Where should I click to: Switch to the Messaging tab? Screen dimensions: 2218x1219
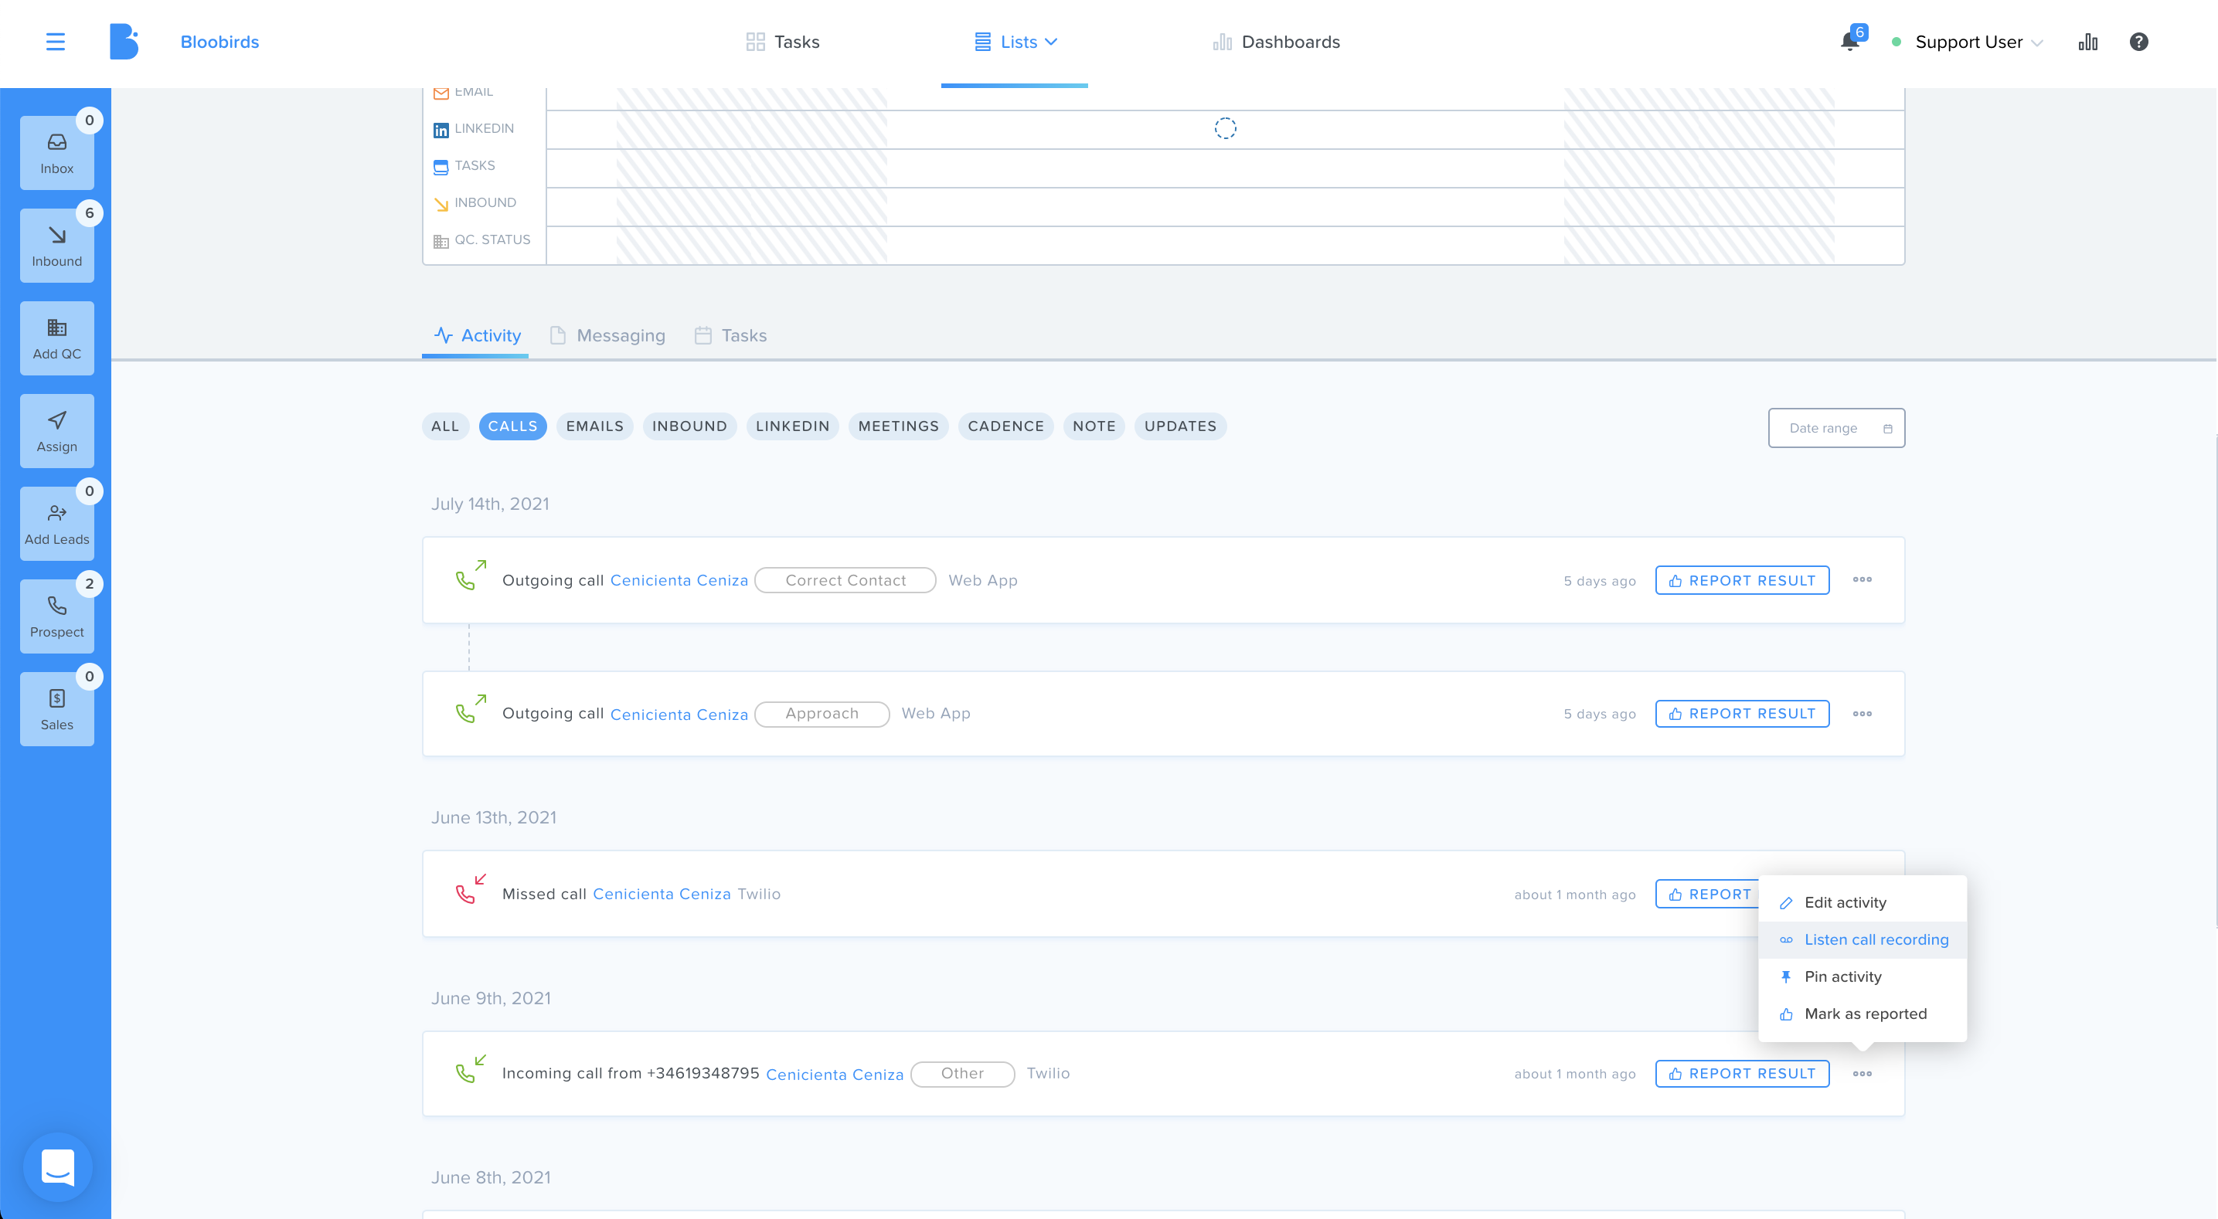(607, 336)
